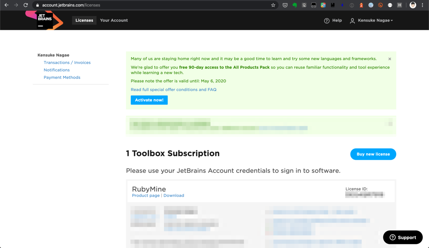Click the padlock icon in the address bar
This screenshot has width=429, height=248.
(x=38, y=5)
